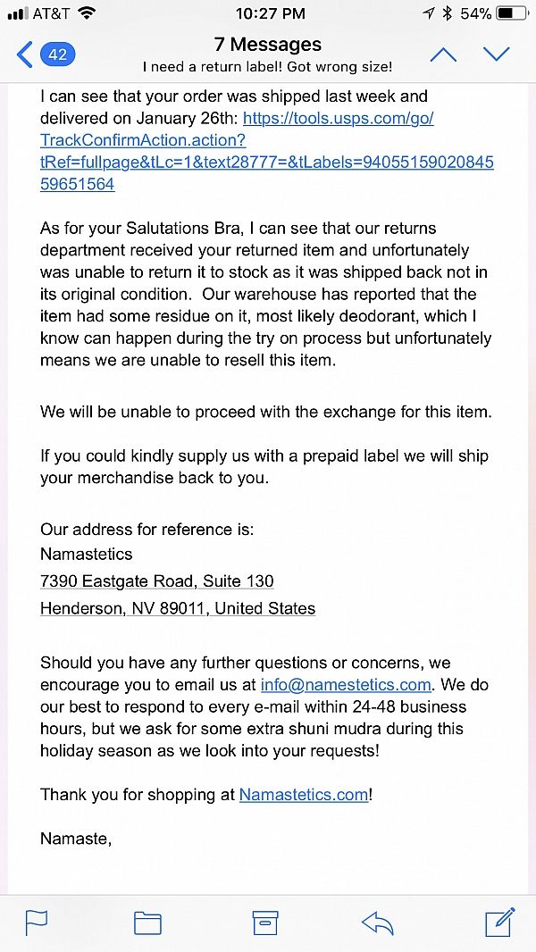This screenshot has height=952, width=536.
Task: Tap the 42 unread count badge
Action: pos(57,54)
